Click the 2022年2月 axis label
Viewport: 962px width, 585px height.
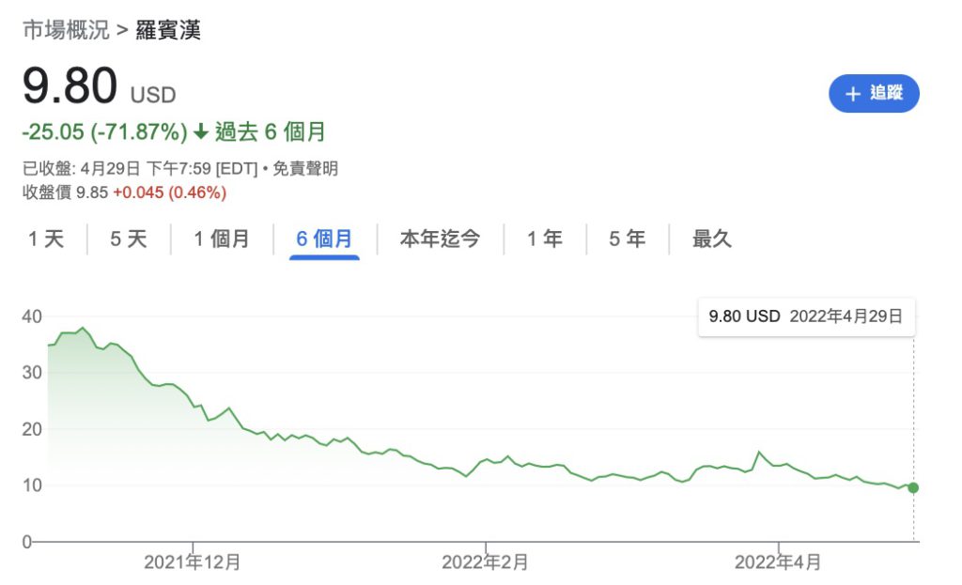(x=485, y=562)
